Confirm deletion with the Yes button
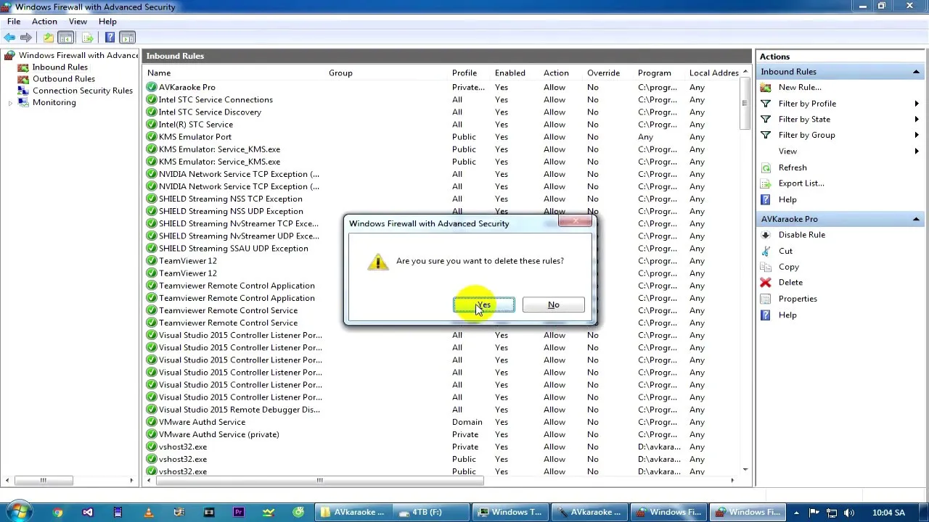Viewport: 929px width, 522px height. (x=484, y=305)
